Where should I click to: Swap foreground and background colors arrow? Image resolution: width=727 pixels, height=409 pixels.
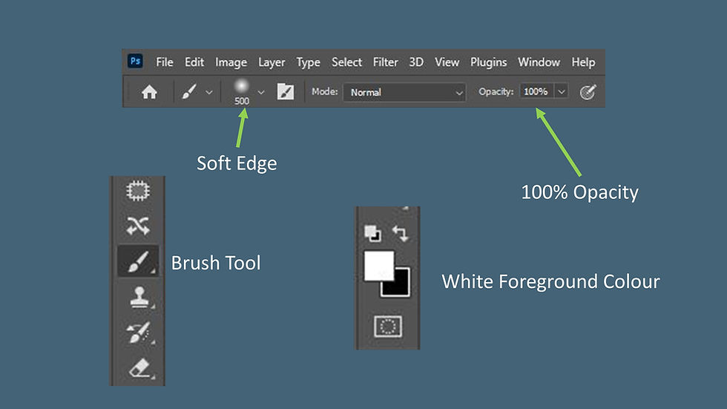coord(400,233)
